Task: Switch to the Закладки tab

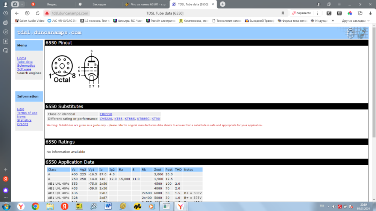Action: 99,4
